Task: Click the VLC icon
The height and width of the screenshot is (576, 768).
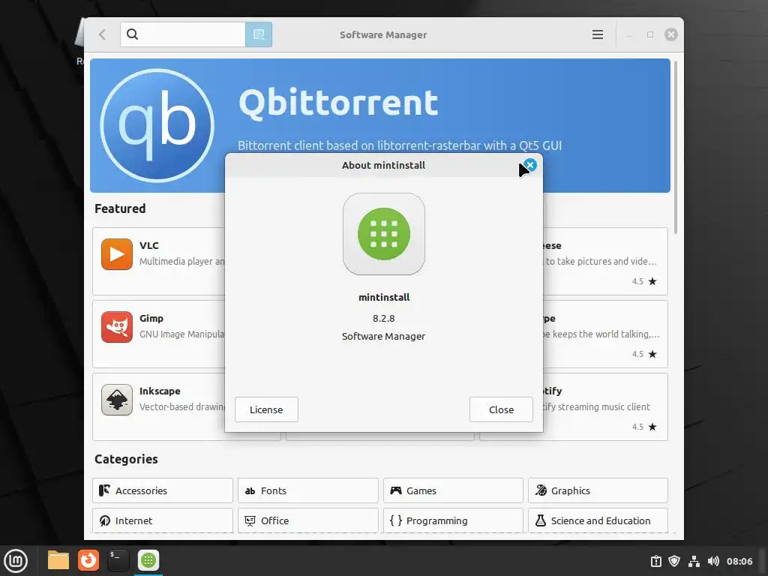Action: tap(116, 254)
